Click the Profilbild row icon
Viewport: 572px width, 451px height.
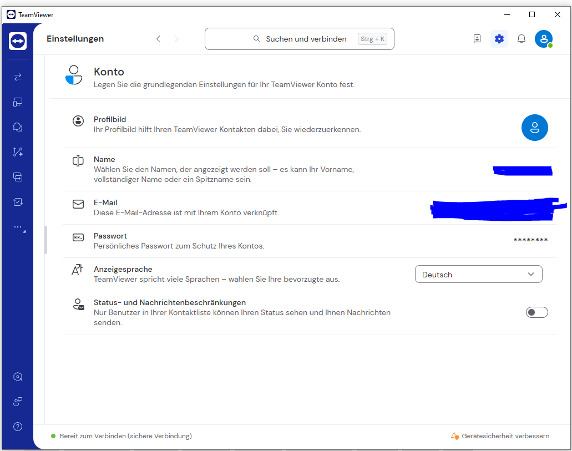(x=78, y=121)
